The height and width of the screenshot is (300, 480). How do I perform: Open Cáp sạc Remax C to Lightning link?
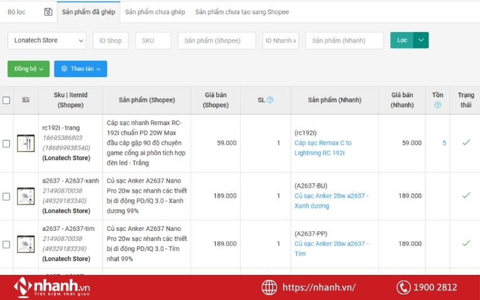tap(323, 148)
